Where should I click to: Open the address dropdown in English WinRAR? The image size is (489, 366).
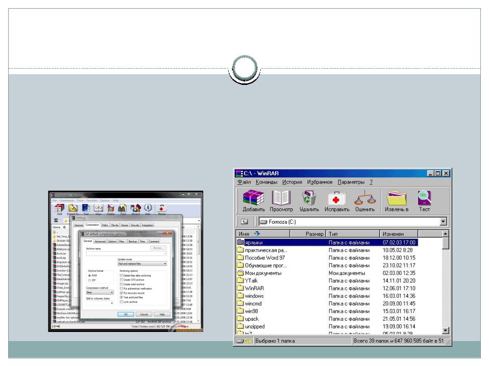(x=199, y=221)
